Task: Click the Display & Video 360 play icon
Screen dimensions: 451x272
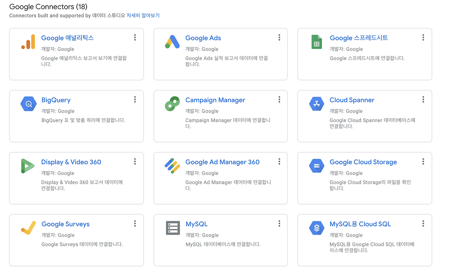Action: pyautogui.click(x=28, y=166)
